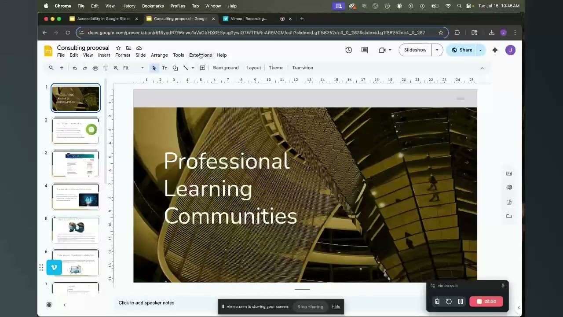Select the Text box tool

165,68
